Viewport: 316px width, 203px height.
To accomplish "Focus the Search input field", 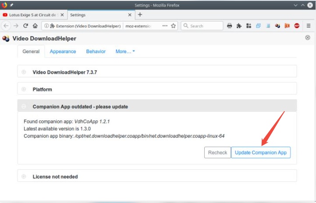I will [x=202, y=26].
